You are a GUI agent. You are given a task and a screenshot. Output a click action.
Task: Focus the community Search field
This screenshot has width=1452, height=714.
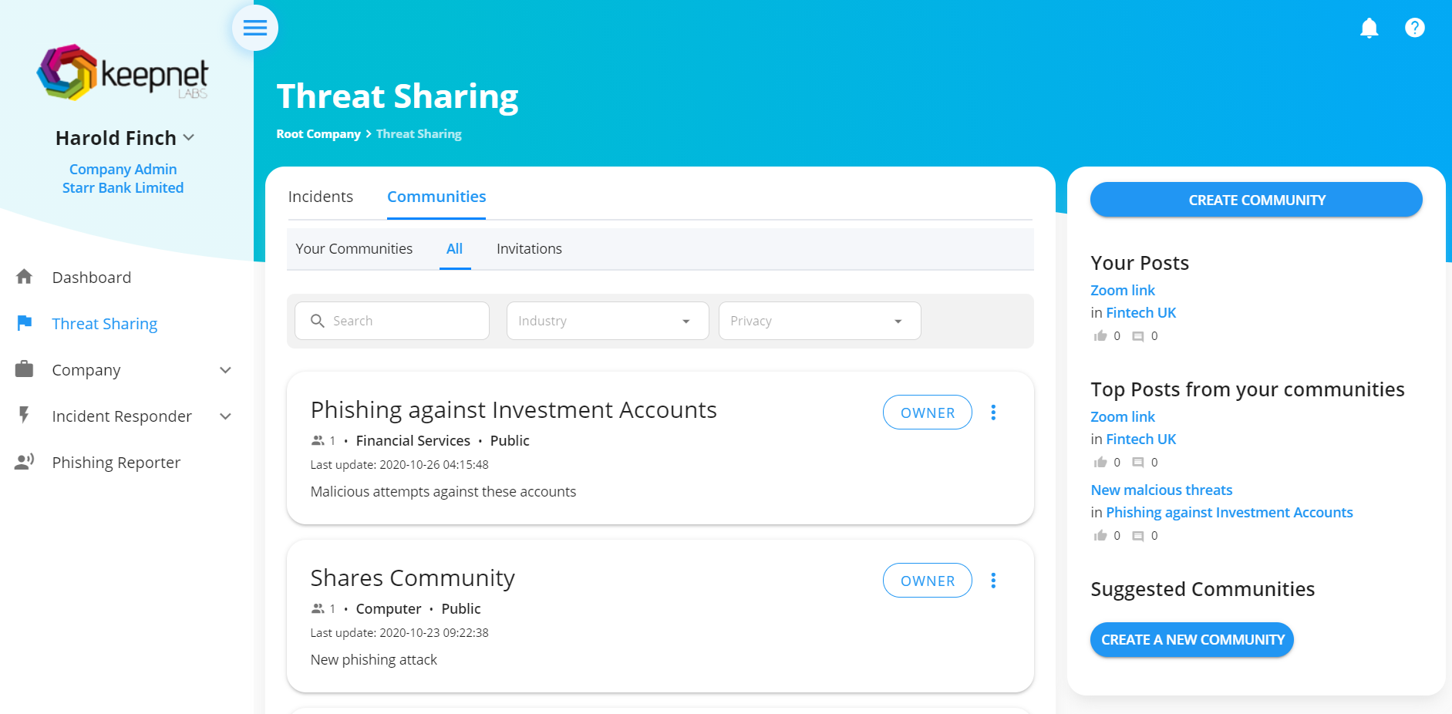(392, 321)
